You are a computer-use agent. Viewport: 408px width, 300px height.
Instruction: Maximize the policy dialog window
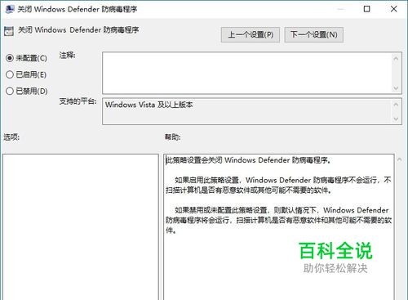(x=366, y=9)
